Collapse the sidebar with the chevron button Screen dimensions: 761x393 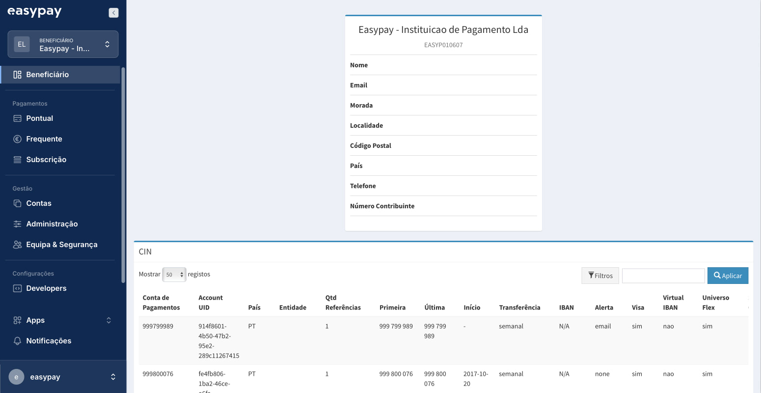113,13
